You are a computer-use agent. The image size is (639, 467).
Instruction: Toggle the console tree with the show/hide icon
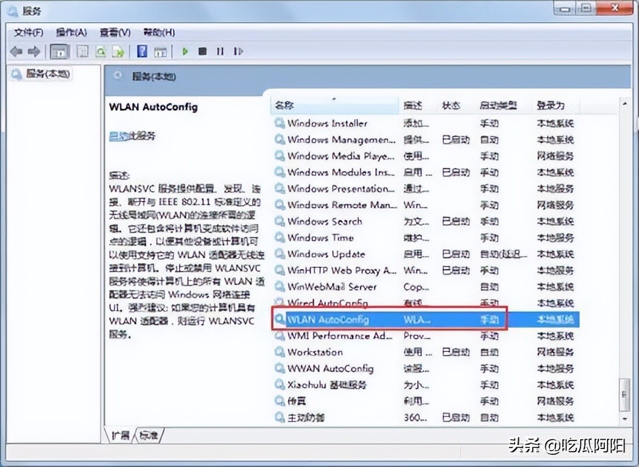coord(58,51)
